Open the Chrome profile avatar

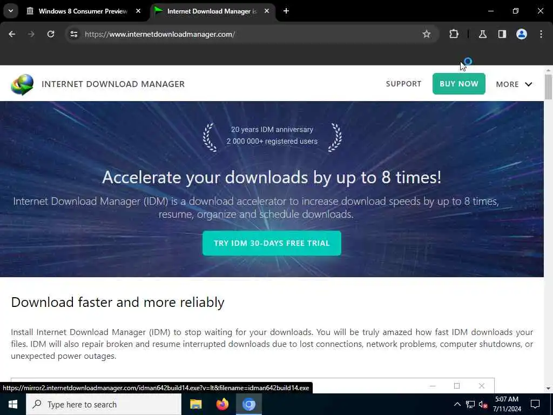[522, 34]
